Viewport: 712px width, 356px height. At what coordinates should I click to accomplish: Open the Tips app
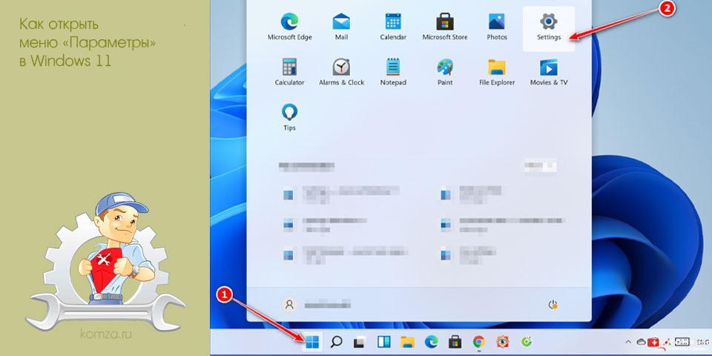pyautogui.click(x=290, y=118)
